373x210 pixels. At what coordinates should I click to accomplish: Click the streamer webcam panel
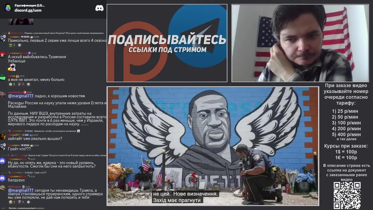point(300,43)
